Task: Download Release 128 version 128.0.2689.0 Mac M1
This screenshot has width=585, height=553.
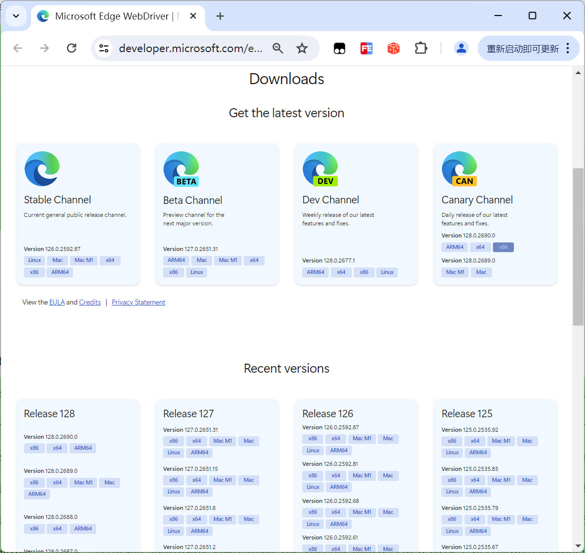Action: [x=84, y=482]
